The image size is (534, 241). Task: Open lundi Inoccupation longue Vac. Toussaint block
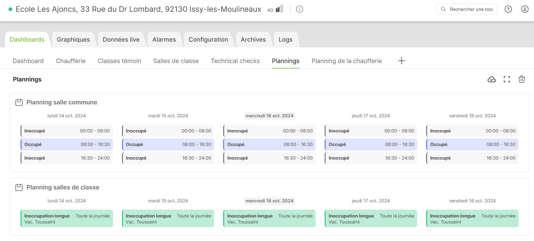[67, 218]
